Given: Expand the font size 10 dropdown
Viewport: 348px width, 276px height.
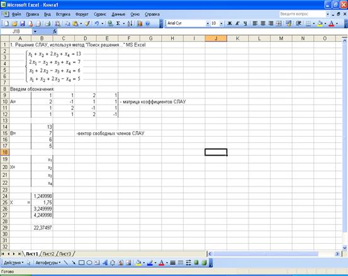Looking at the screenshot, I should (221, 23).
